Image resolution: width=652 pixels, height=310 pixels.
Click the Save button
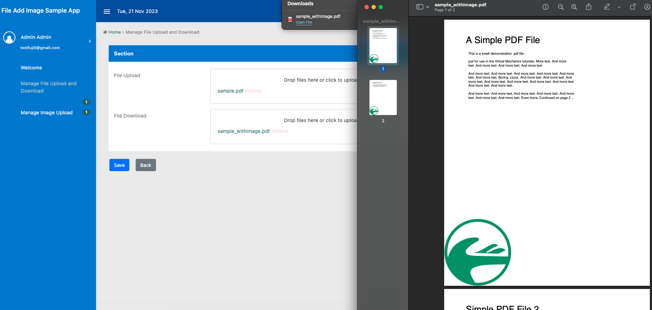coord(119,165)
